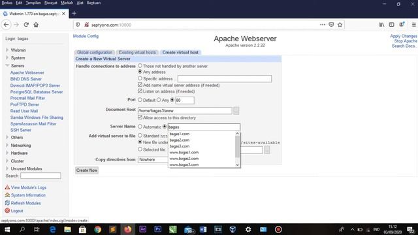Open Windows Start menu
This screenshot has height=235, width=418.
[7, 229]
